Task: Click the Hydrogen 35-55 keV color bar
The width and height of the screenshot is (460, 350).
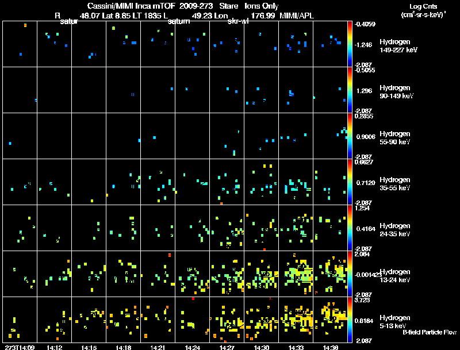Action: click(350, 182)
